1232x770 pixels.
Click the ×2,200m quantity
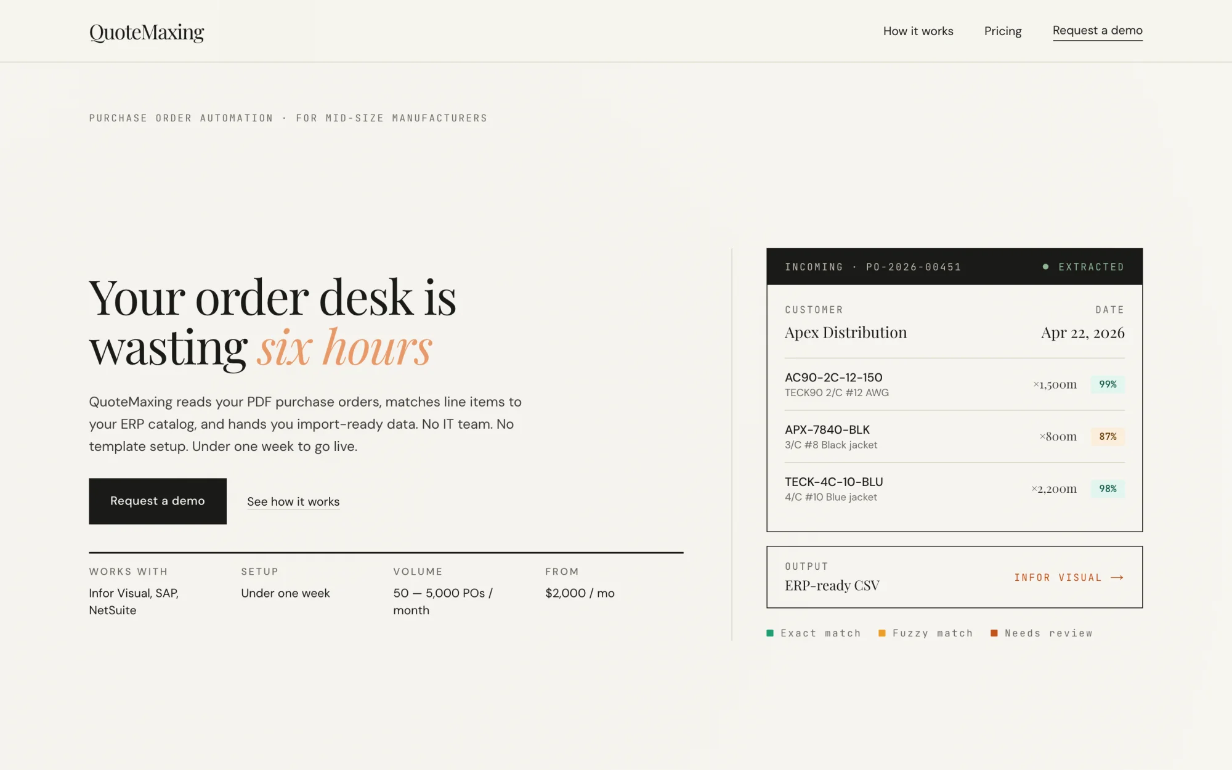[1054, 488]
